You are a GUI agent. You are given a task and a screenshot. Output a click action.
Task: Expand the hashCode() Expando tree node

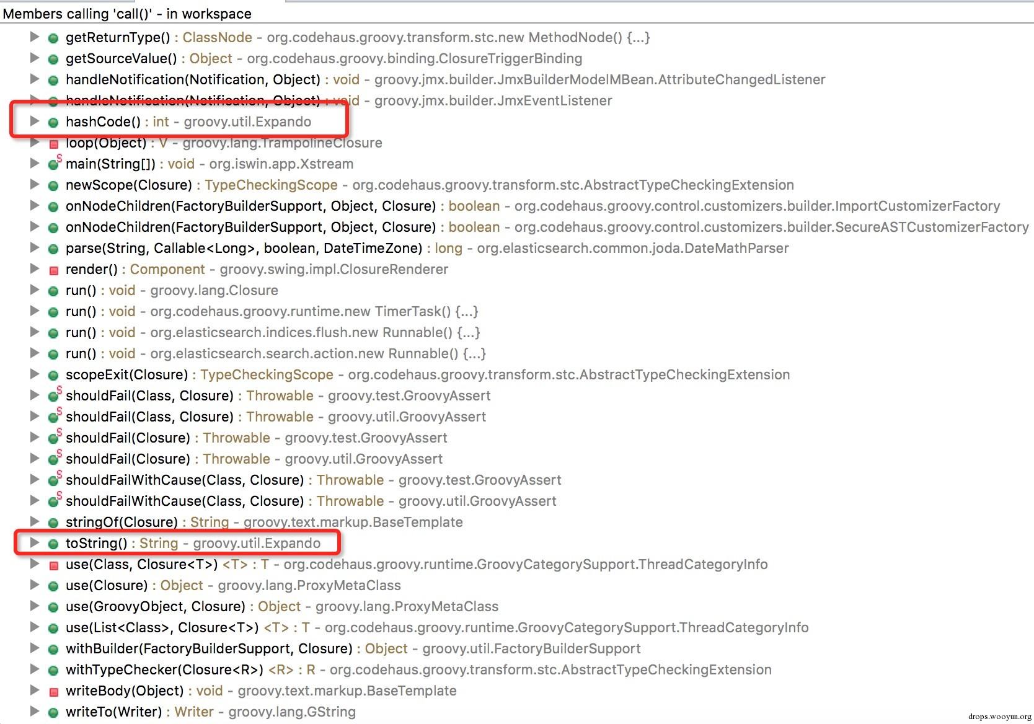click(x=35, y=121)
